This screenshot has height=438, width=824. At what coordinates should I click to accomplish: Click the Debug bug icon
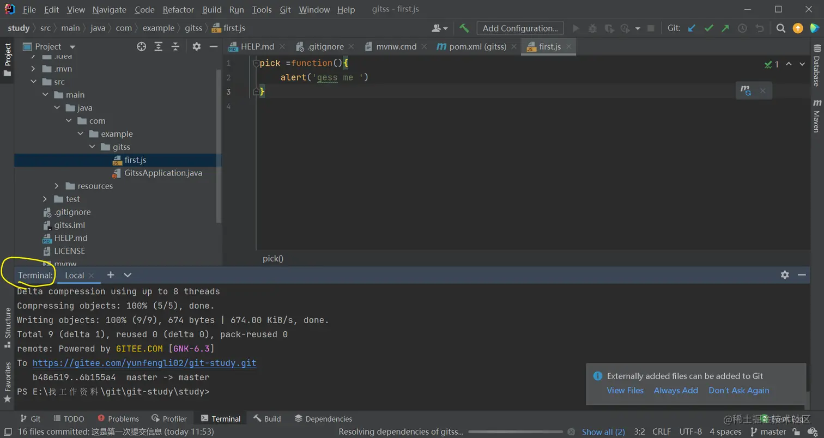click(592, 28)
